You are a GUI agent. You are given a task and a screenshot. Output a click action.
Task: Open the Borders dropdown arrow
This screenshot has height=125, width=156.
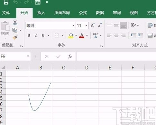(62, 35)
